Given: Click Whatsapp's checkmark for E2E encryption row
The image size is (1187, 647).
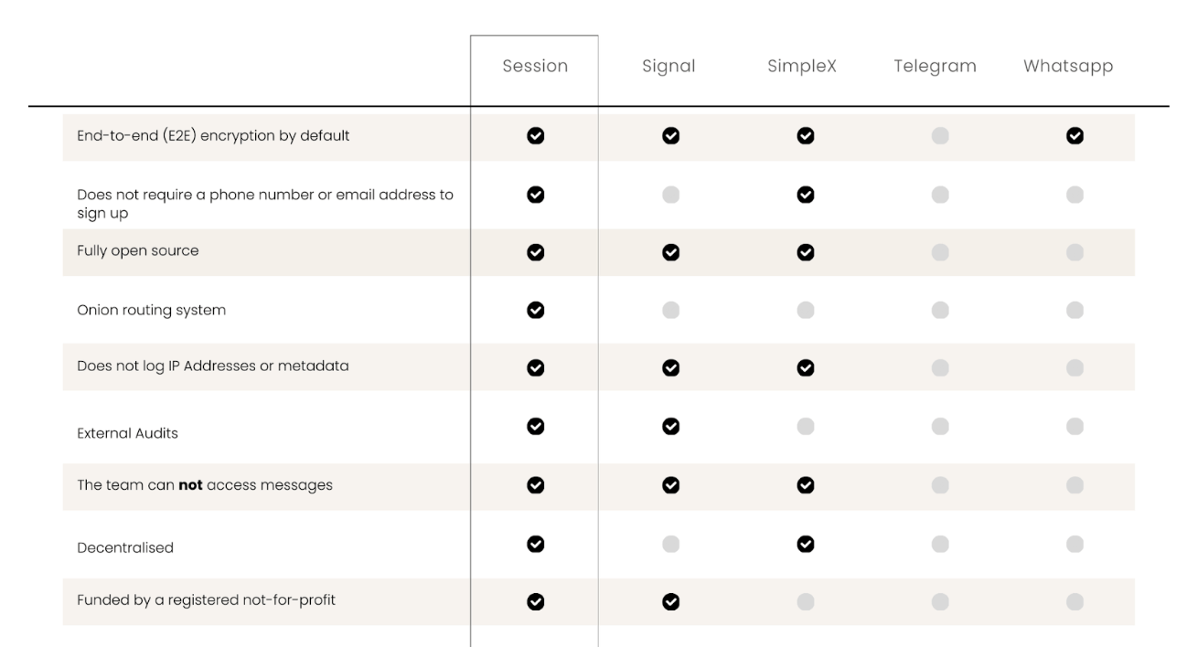Looking at the screenshot, I should tap(1075, 136).
